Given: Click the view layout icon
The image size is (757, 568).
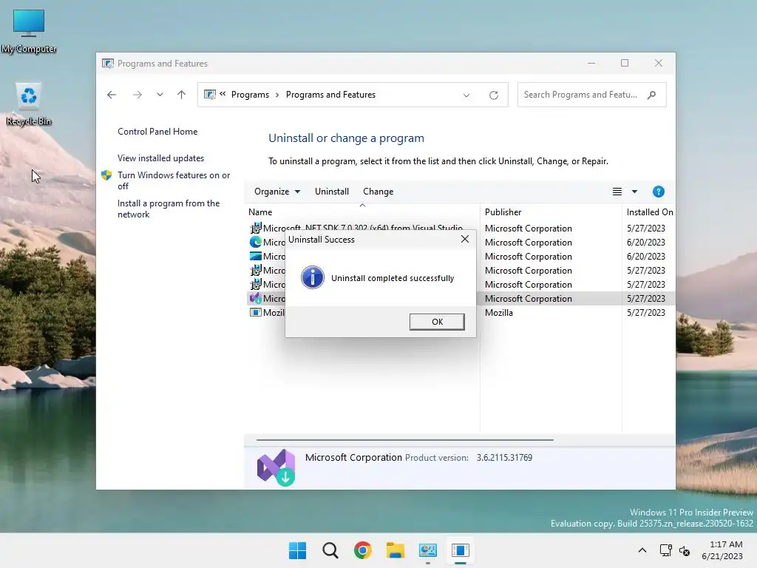Looking at the screenshot, I should pyautogui.click(x=617, y=192).
